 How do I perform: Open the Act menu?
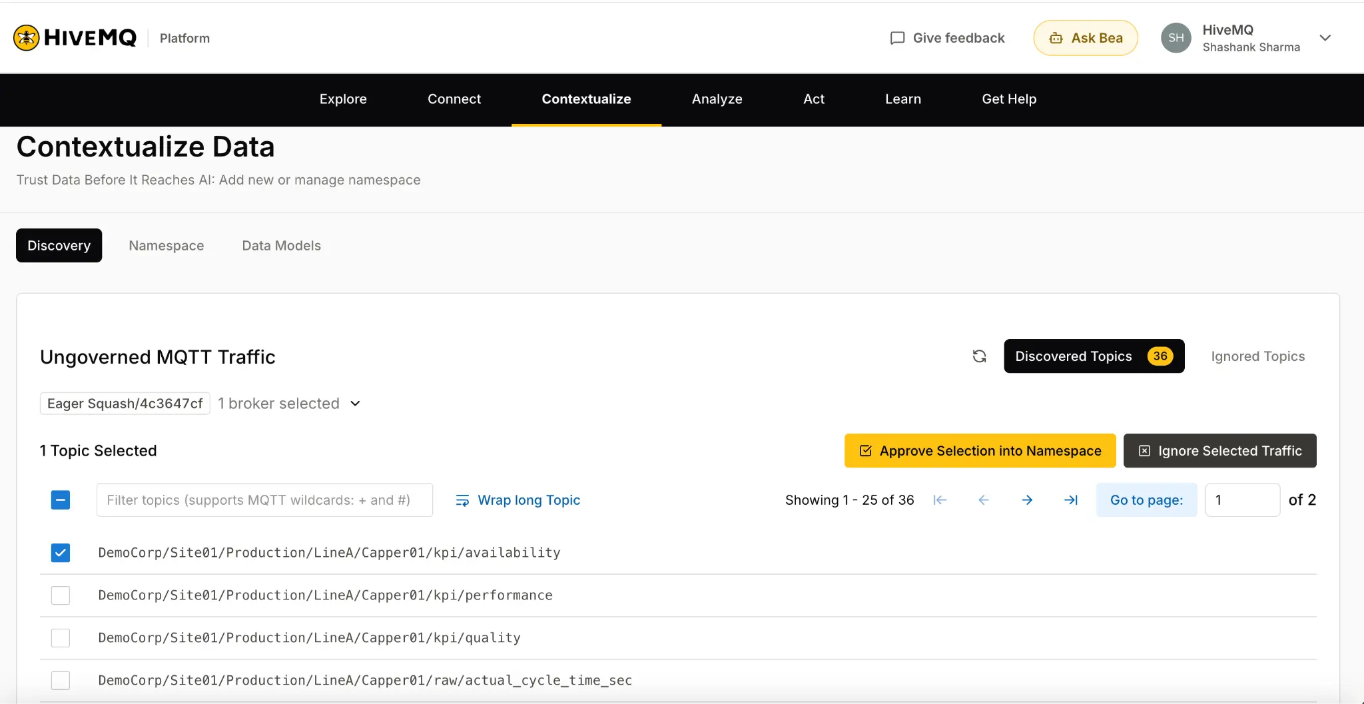click(814, 99)
